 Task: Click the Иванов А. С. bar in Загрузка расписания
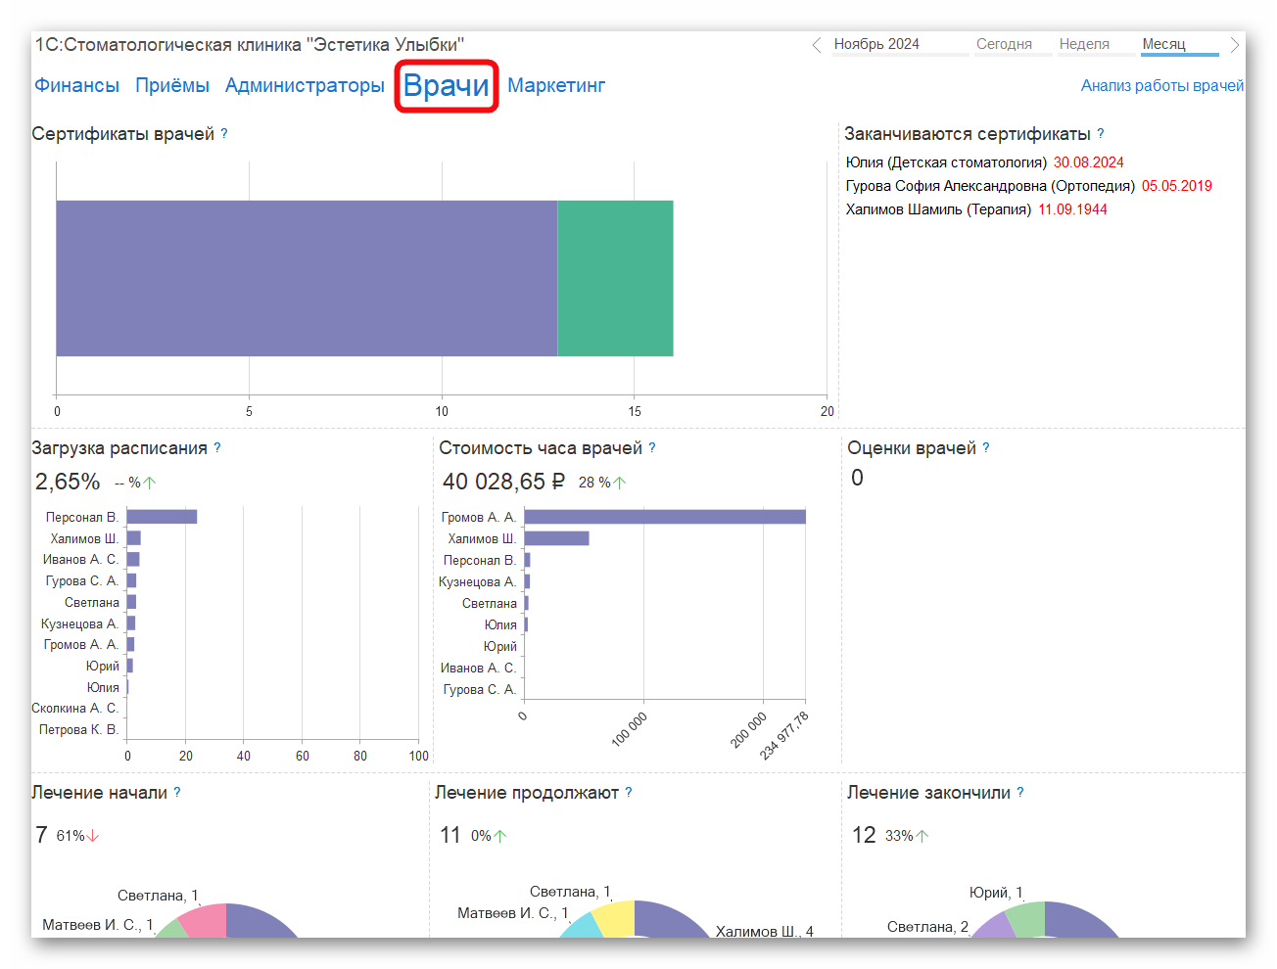pos(133,559)
